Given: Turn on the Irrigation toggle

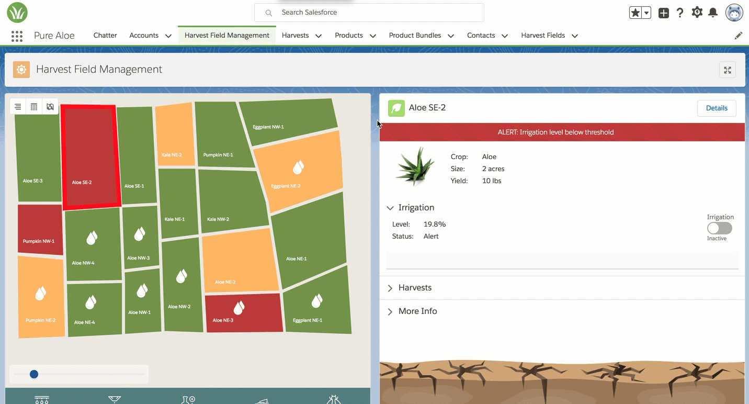Looking at the screenshot, I should (719, 228).
